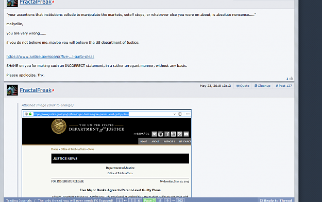Select ABOUT tab in Justice site nav
Screen dimensions: 322x202
point(155,141)
